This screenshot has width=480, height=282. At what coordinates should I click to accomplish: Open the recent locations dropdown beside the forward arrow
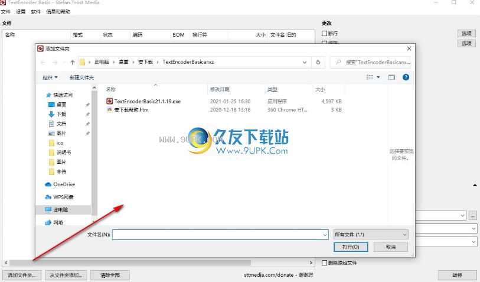pyautogui.click(x=64, y=62)
